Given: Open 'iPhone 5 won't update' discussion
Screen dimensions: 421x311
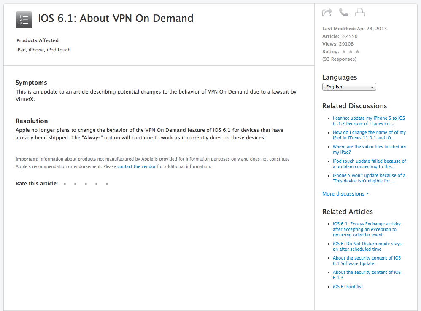Looking at the screenshot, I should 369,178.
